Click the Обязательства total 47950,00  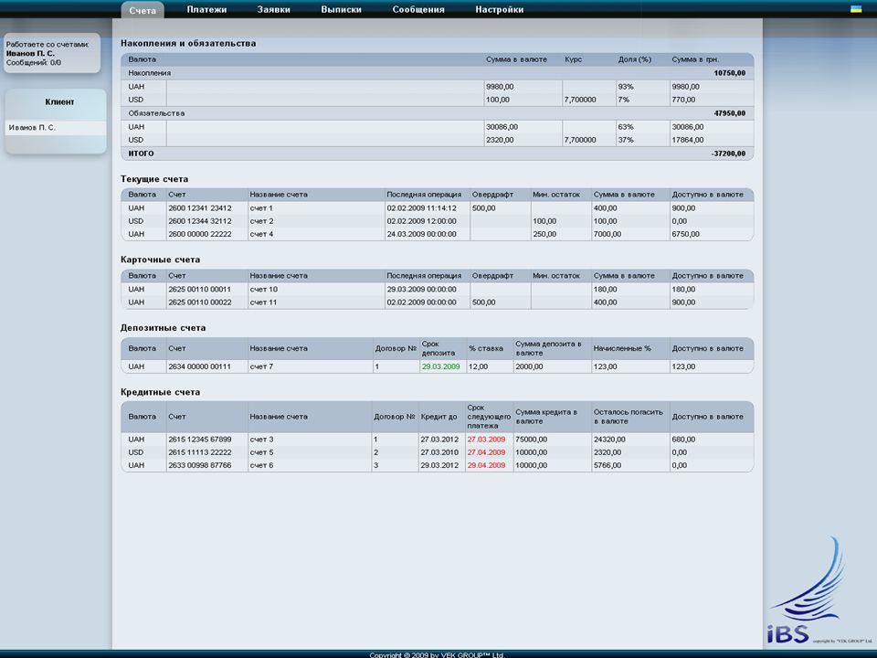(x=729, y=113)
